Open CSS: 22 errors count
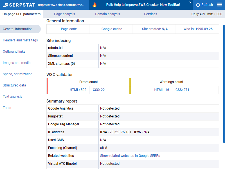This screenshot has height=169, width=225. 99,90
